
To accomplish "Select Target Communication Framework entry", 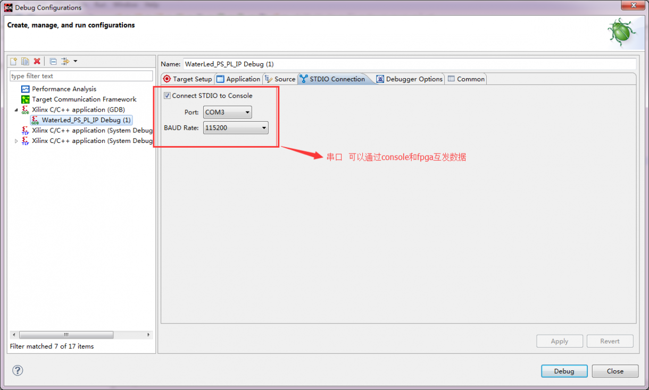I will click(84, 99).
